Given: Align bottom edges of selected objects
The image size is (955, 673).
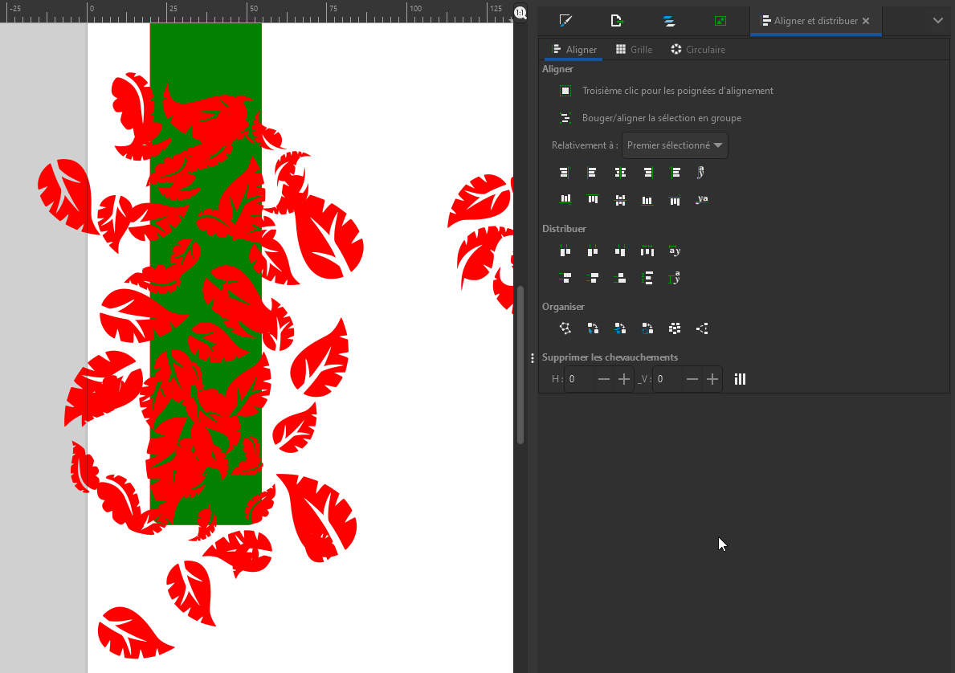Looking at the screenshot, I should coord(647,200).
